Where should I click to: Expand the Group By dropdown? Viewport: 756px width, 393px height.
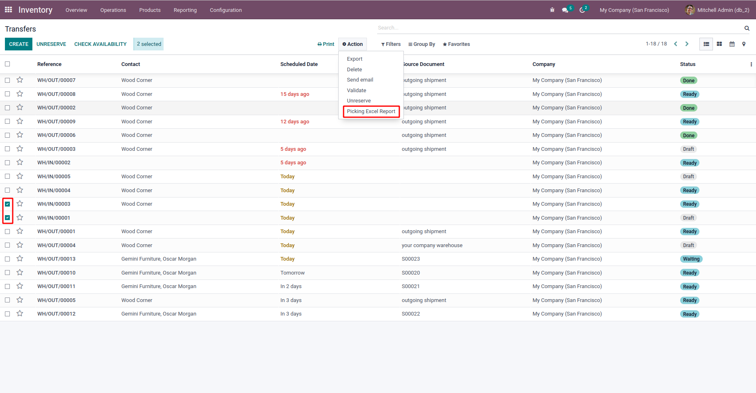pos(421,44)
